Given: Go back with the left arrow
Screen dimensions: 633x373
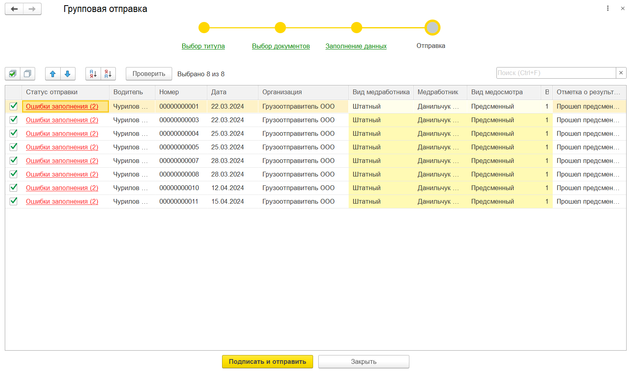Looking at the screenshot, I should (14, 9).
